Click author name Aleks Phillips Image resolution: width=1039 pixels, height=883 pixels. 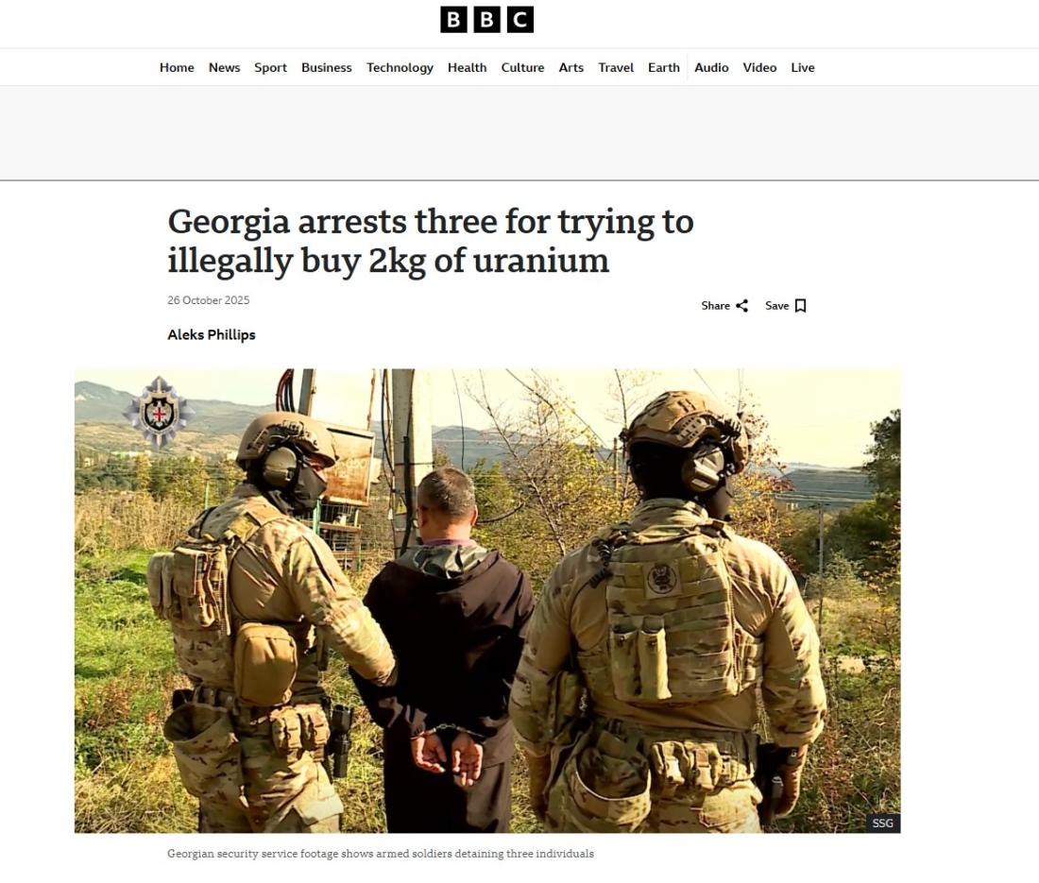212,334
